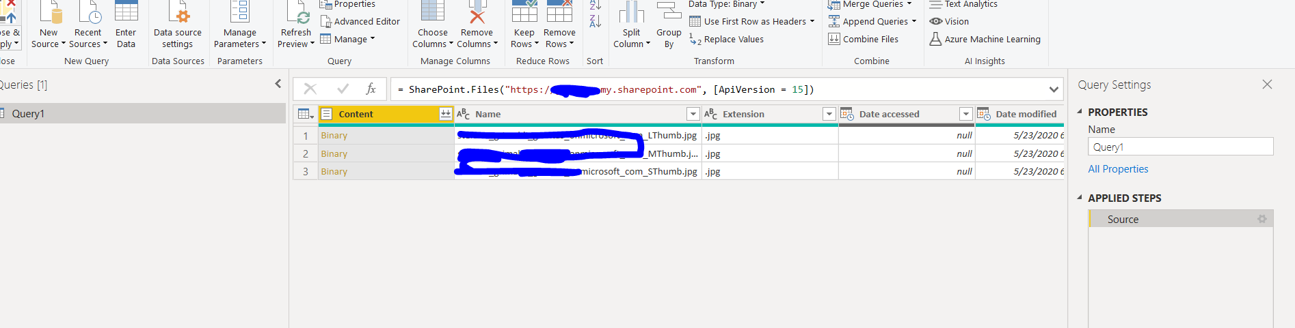Change the Name column type icon

click(463, 114)
